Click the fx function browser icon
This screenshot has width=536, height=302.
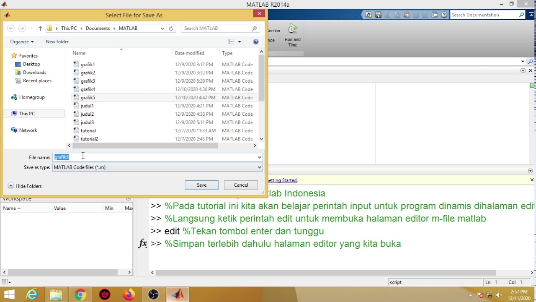click(x=143, y=243)
